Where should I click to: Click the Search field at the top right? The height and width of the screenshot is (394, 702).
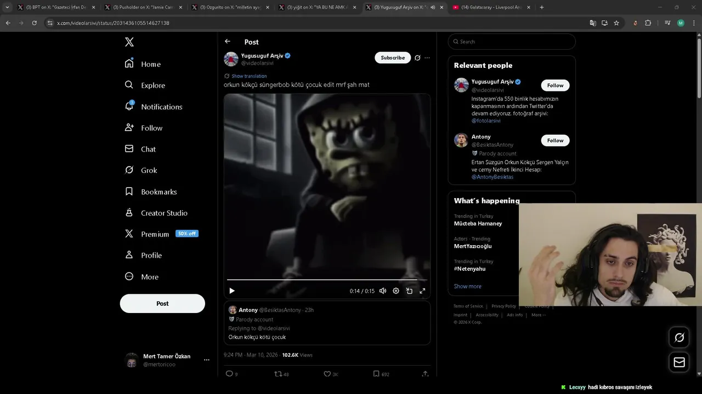tap(512, 42)
